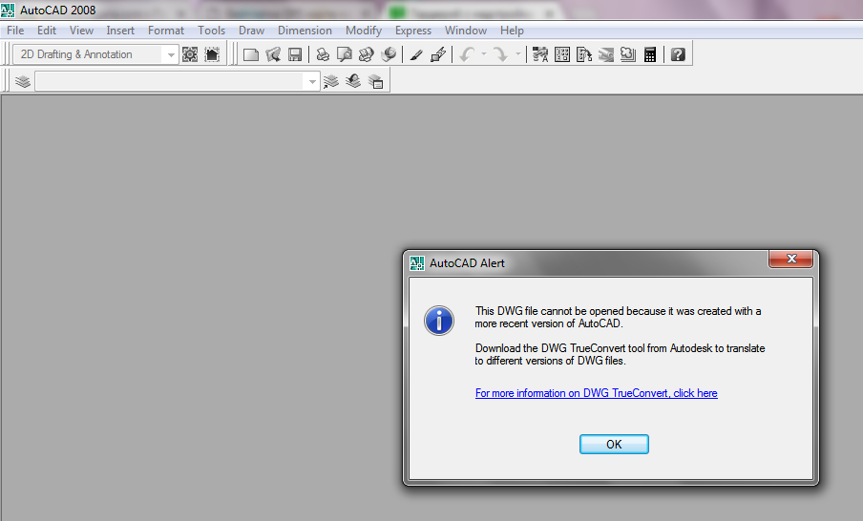Click the Sheet Set Manager icon
Screen dimensions: 863x521
point(606,54)
